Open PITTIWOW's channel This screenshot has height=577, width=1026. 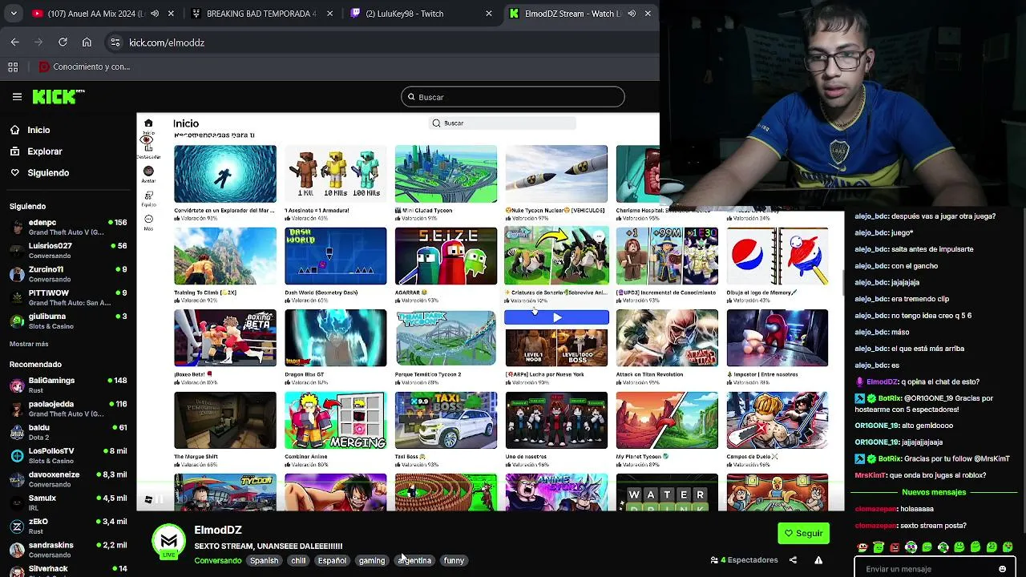[68, 297]
